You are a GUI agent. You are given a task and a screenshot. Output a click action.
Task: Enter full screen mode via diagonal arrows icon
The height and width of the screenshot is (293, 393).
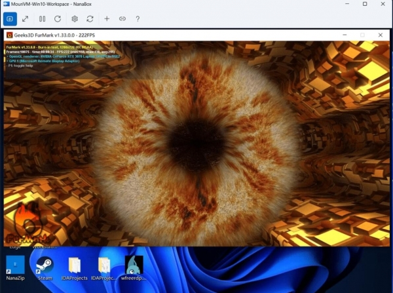tap(26, 19)
